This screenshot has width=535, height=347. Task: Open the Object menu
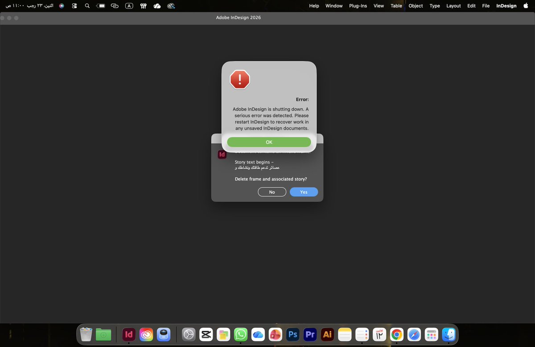point(416,6)
